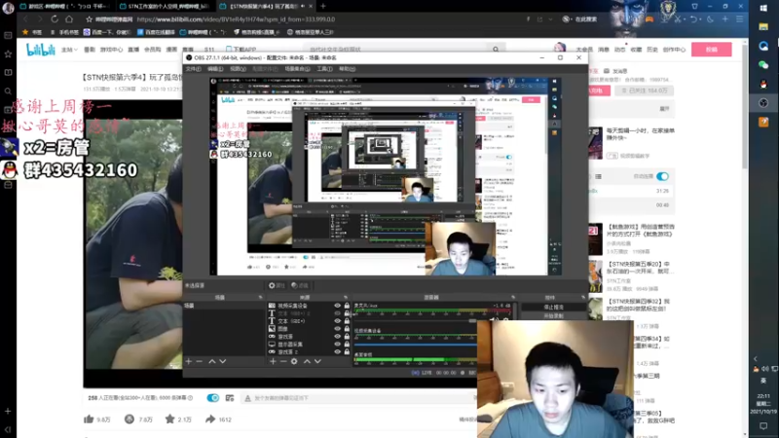Open OBS 视图(V) menu
The width and height of the screenshot is (779, 438).
[238, 68]
